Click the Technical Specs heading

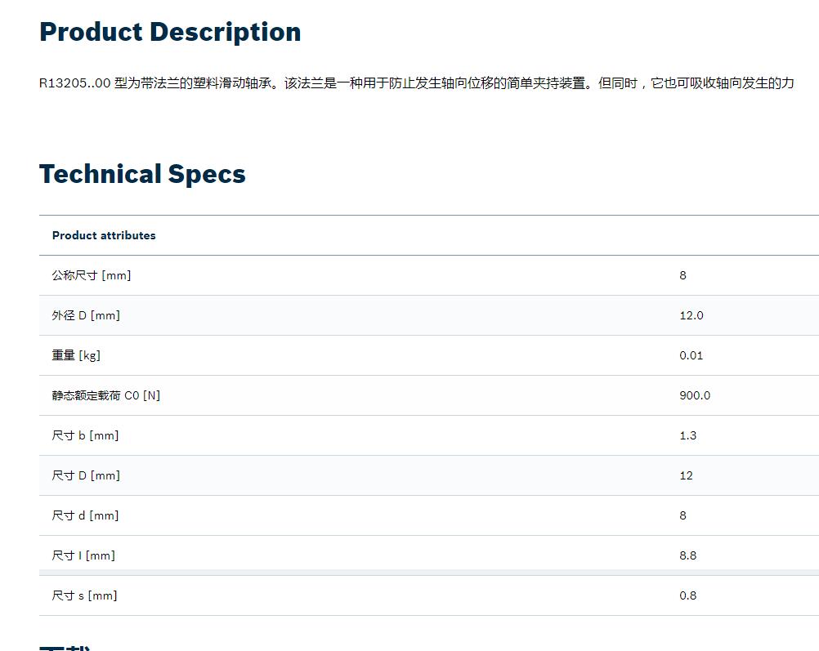[x=142, y=174]
